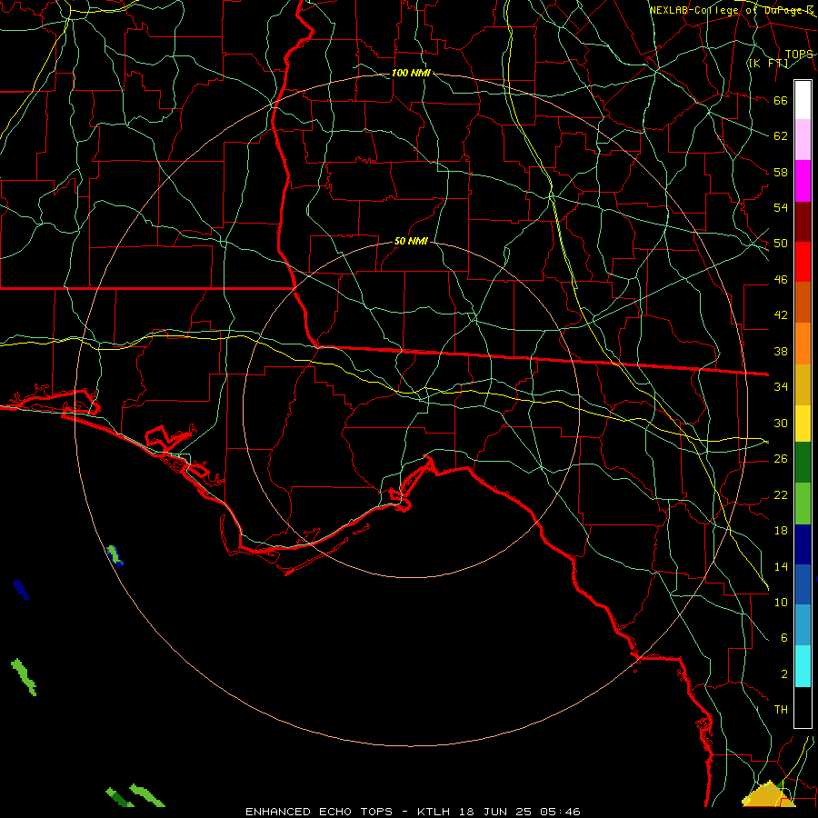Click the legend value '58'
The image size is (818, 818).
coord(781,172)
